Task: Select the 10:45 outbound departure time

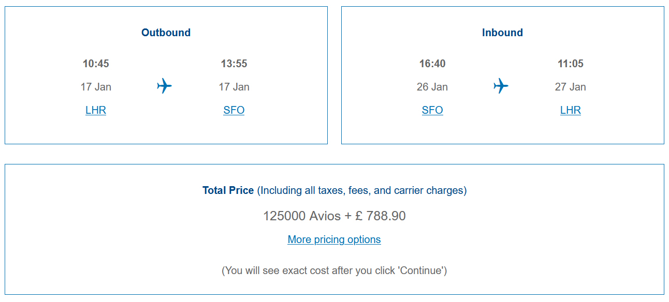Action: [96, 64]
